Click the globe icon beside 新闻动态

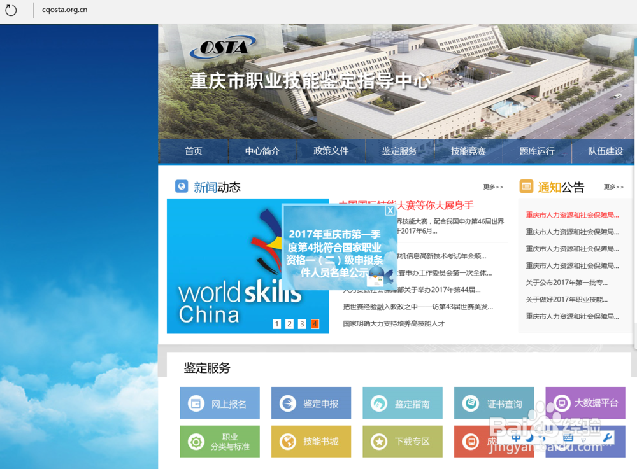[x=182, y=186]
